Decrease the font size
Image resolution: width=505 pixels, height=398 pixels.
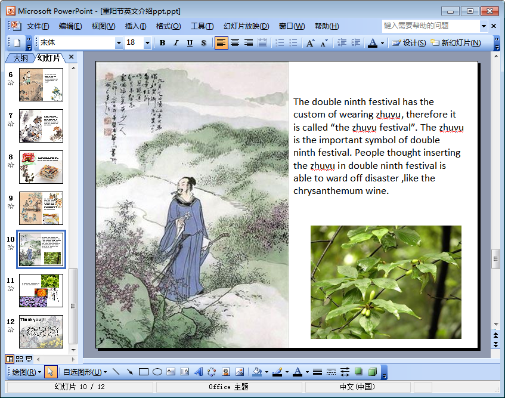pos(324,43)
